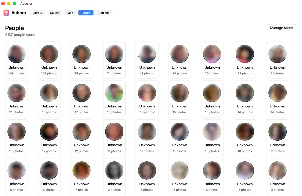Click the window's green zoom button

(x=15, y=4)
